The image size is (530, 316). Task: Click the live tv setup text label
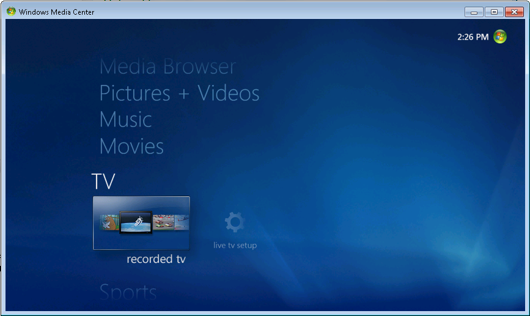235,246
